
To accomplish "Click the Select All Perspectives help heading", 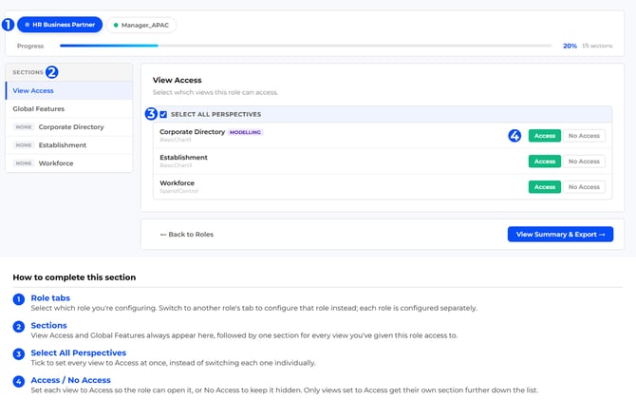I will 78,352.
